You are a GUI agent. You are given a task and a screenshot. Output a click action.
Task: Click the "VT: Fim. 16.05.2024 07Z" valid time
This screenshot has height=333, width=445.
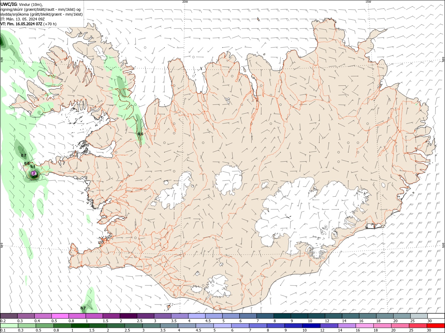(21, 24)
